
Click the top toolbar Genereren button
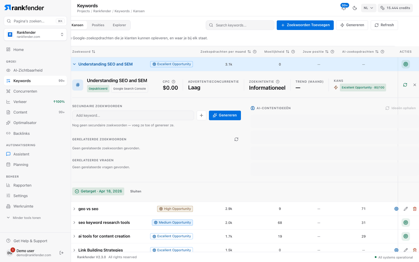[x=352, y=25]
